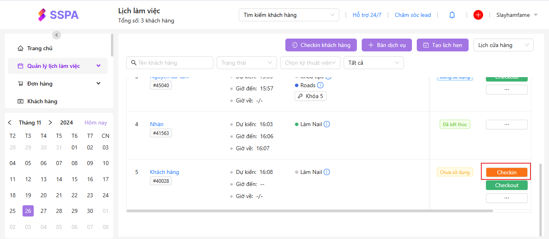This screenshot has width=549, height=239.
Task: Click green Checkout button for customer #40028
Action: pos(506,185)
